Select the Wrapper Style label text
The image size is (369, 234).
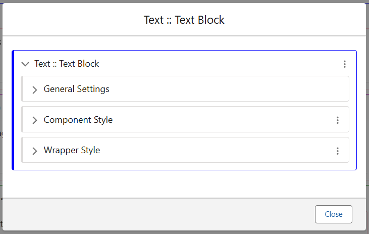(72, 150)
